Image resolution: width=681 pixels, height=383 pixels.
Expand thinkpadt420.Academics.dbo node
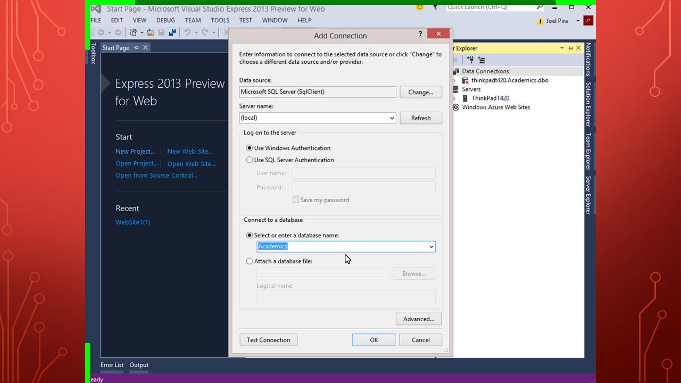point(454,80)
